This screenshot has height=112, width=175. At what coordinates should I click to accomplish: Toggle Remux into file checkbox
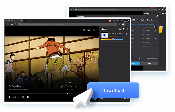[x=148, y=58]
